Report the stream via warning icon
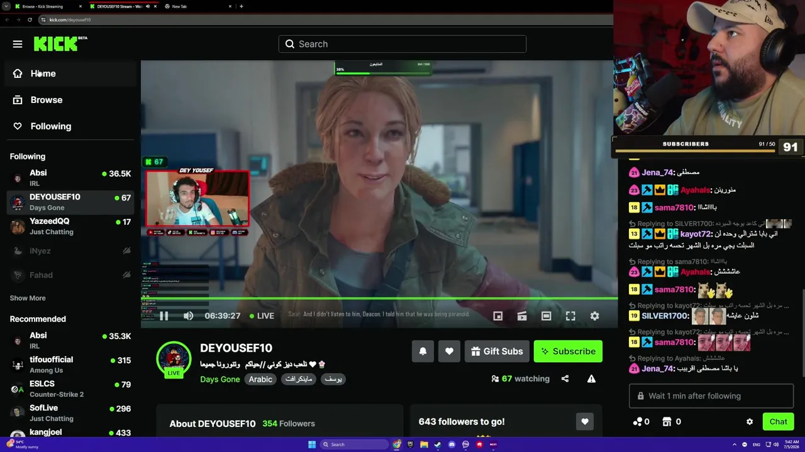The height and width of the screenshot is (452, 805). click(x=591, y=379)
